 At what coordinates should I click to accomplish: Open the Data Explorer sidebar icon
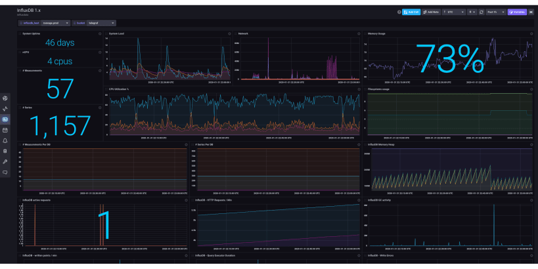pos(5,109)
